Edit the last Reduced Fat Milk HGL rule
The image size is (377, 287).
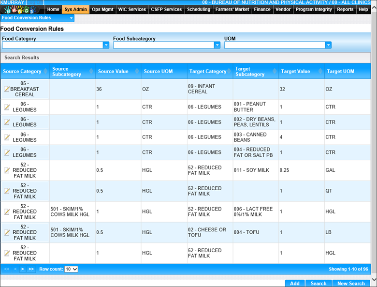(7, 253)
